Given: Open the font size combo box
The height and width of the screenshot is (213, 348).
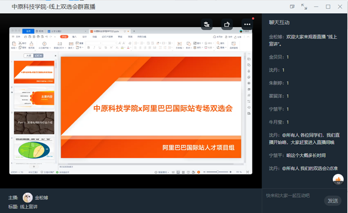Looking at the screenshot, I should [110, 43].
